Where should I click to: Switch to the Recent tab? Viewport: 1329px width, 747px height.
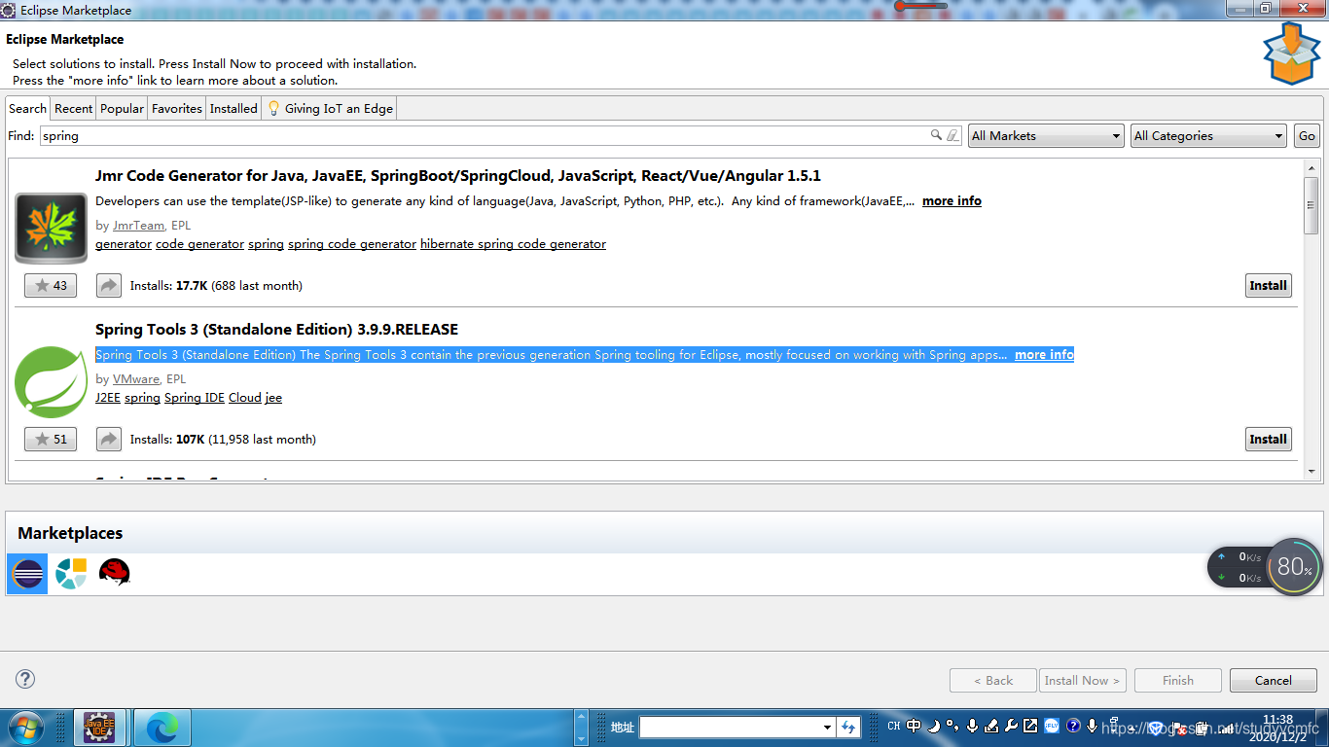(x=74, y=108)
